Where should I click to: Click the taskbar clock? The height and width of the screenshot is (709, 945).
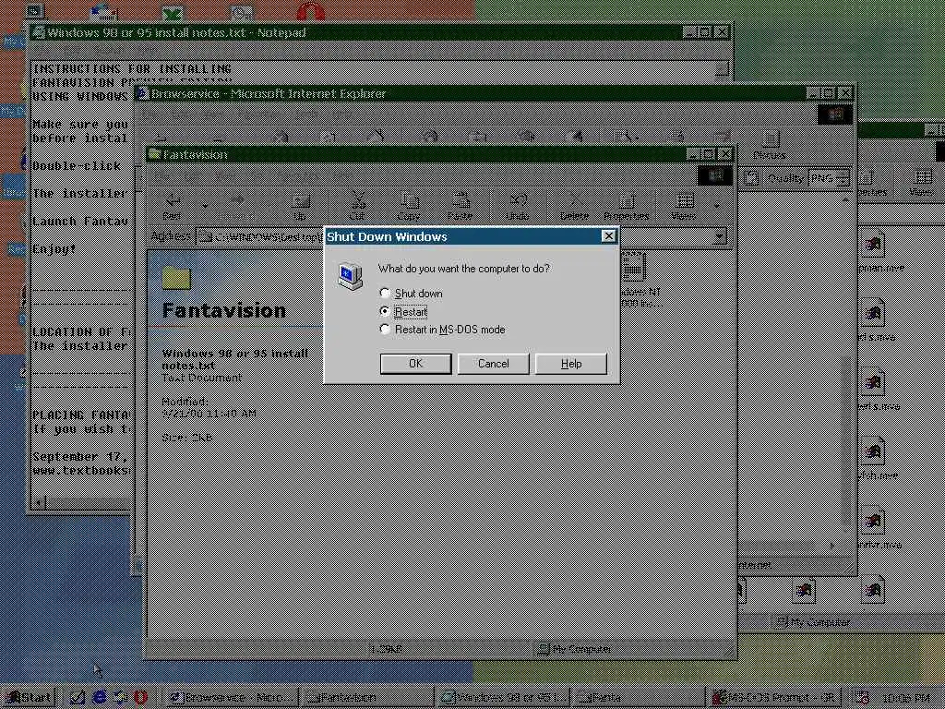pyautogui.click(x=905, y=698)
